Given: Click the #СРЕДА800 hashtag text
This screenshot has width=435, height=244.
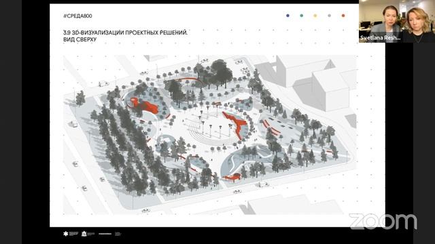Looking at the screenshot, I should [x=77, y=16].
